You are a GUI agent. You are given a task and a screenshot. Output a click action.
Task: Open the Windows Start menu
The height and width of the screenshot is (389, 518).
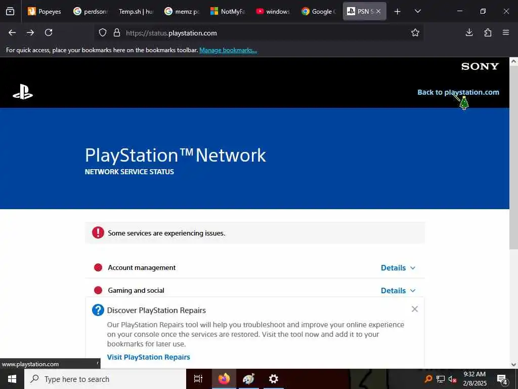[x=12, y=379]
